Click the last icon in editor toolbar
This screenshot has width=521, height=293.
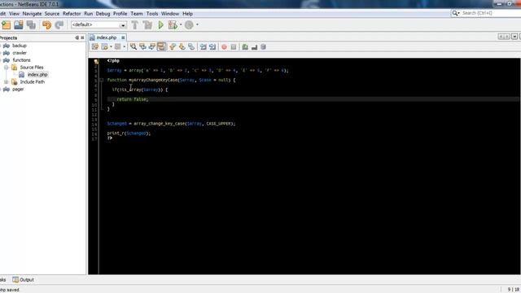point(264,47)
